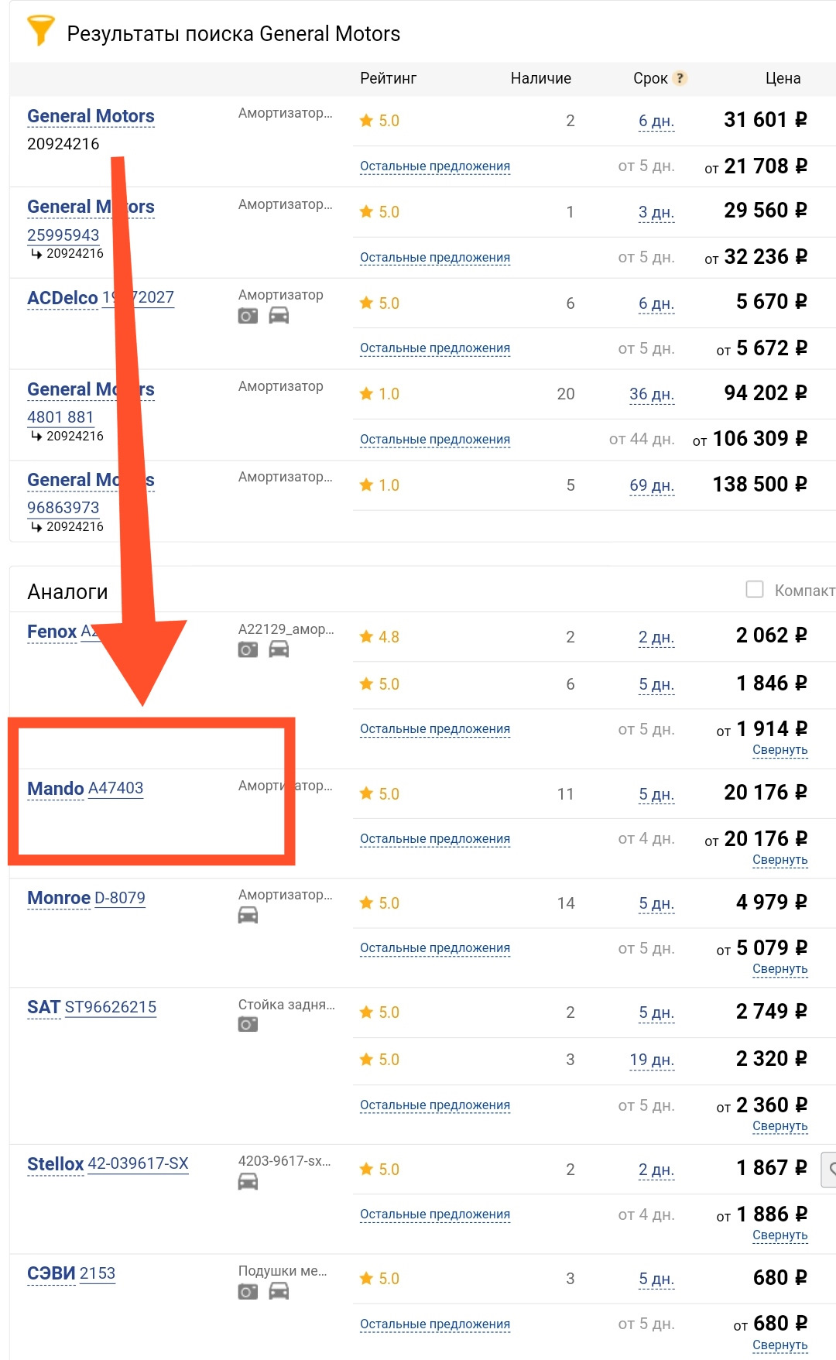Click the car icon for СЭВИ 2153
This screenshot has width=836, height=1360.
pos(279,1291)
